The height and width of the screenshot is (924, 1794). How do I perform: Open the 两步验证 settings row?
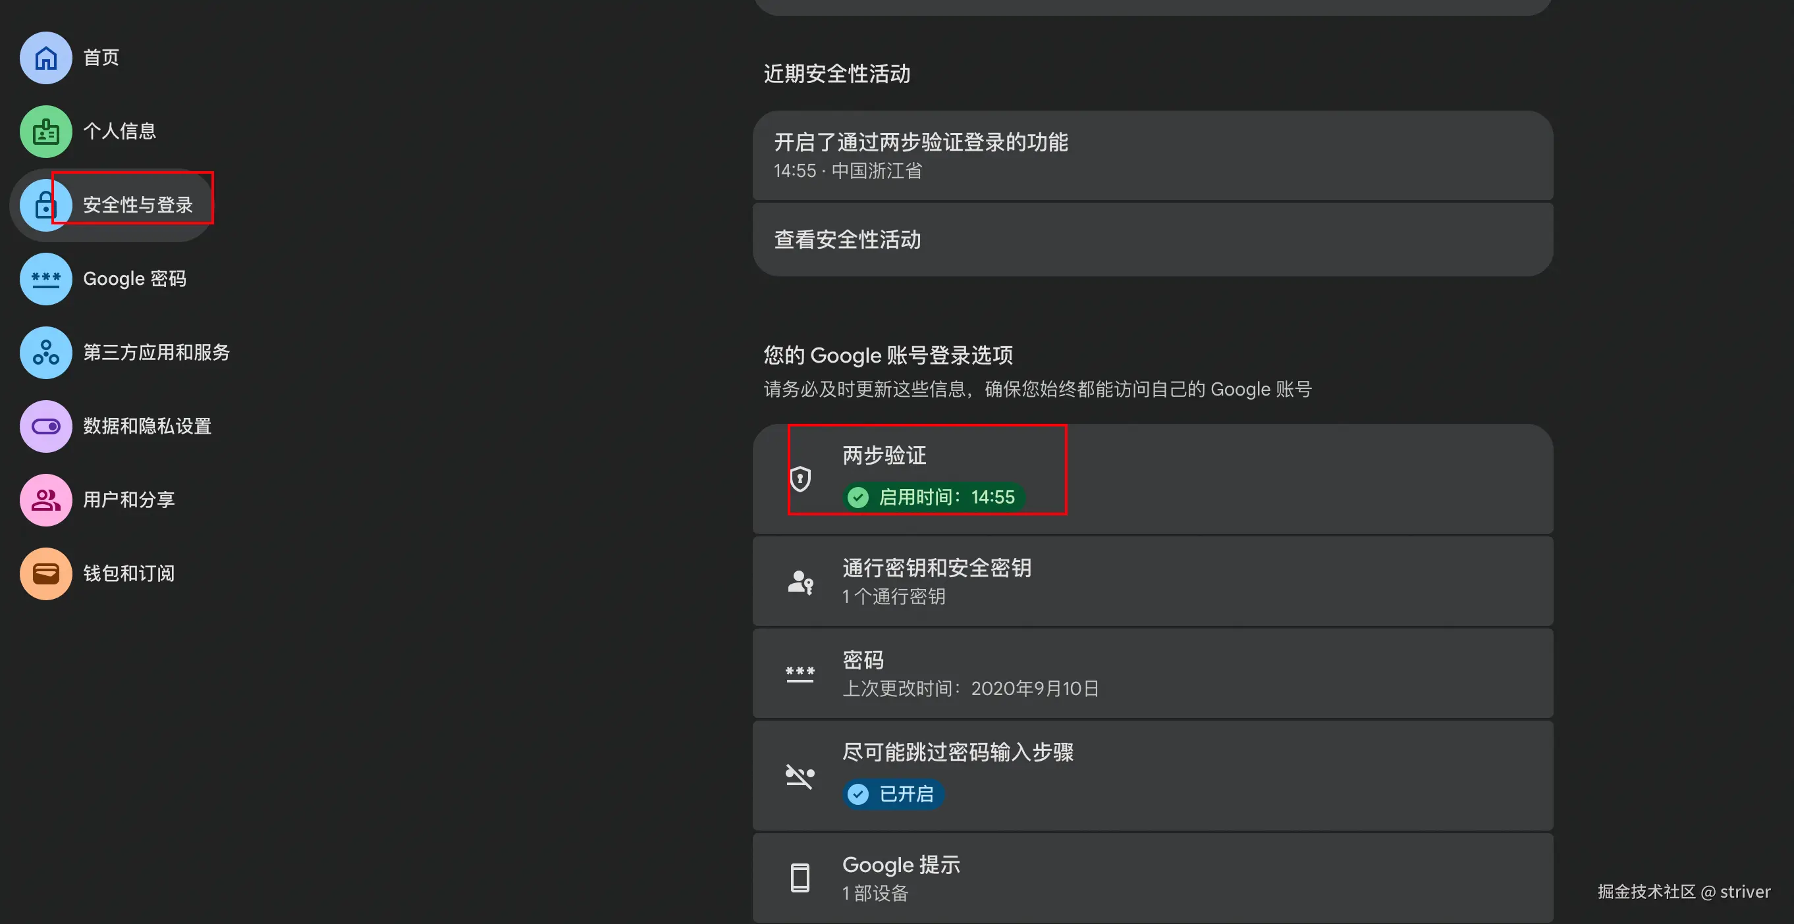[1153, 478]
